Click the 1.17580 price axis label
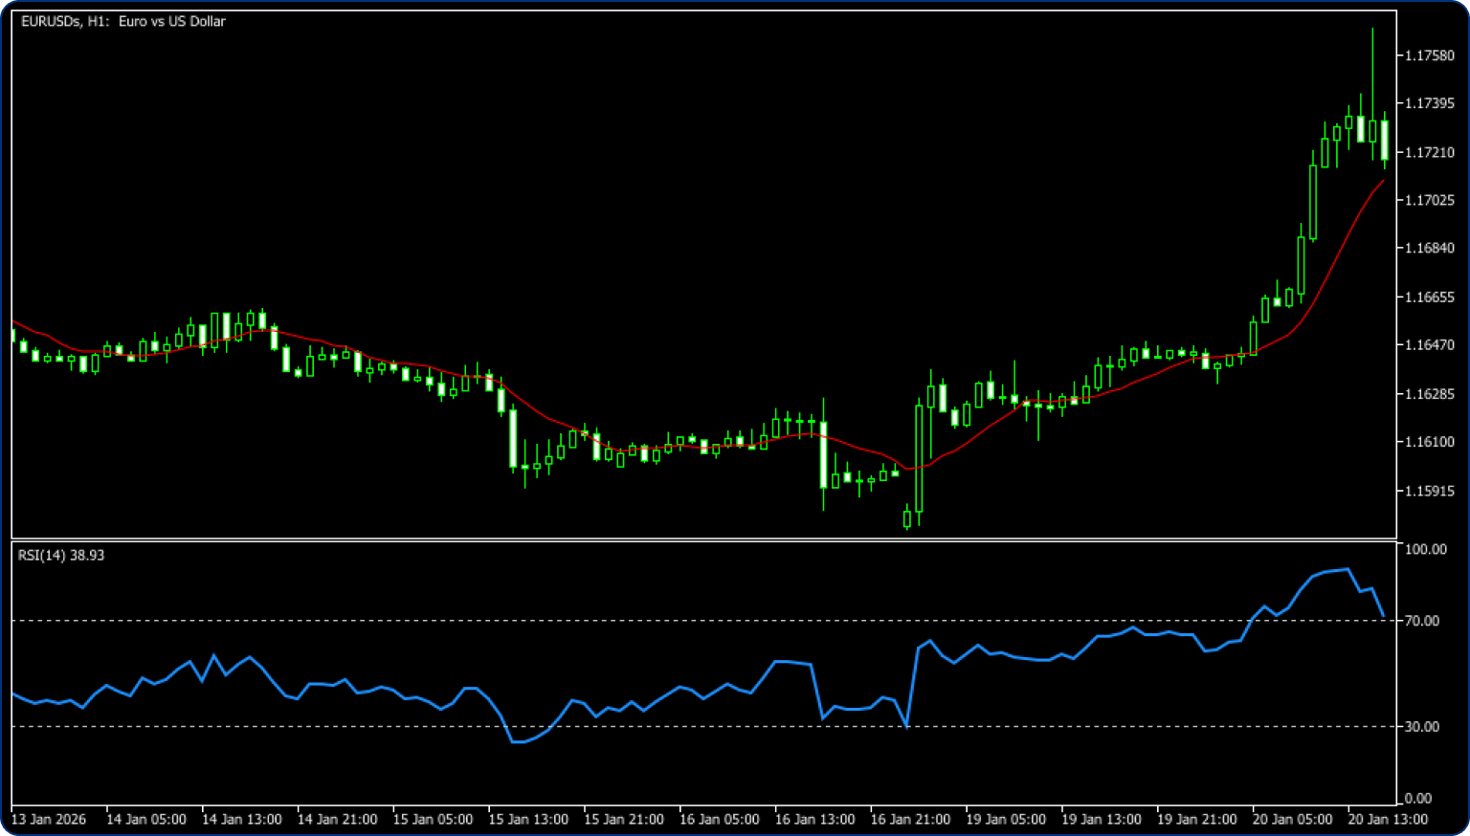The height and width of the screenshot is (836, 1470). click(1429, 55)
